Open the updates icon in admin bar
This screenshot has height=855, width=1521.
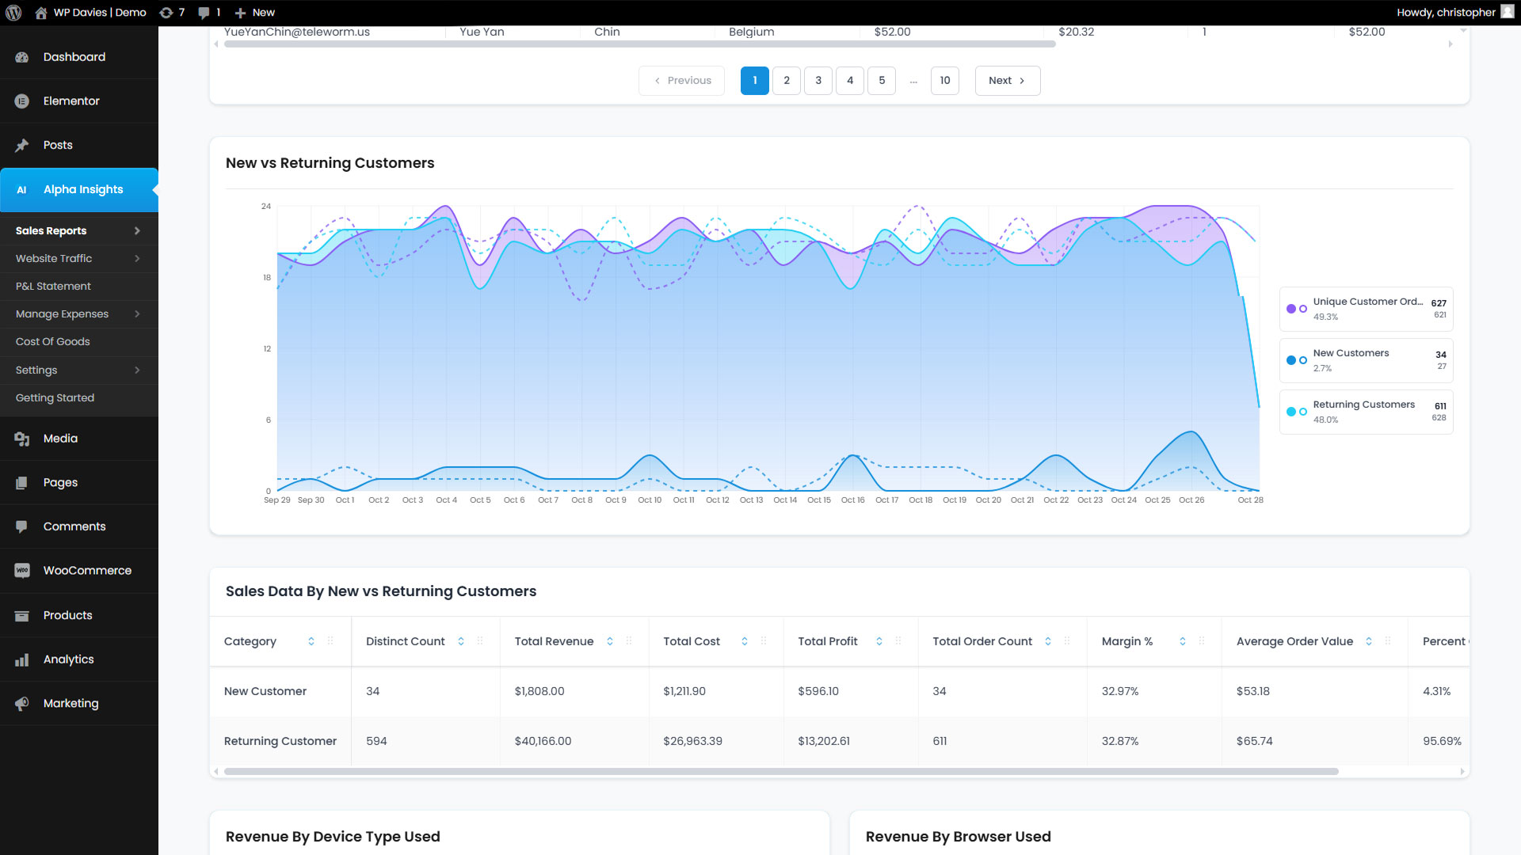[x=166, y=13]
